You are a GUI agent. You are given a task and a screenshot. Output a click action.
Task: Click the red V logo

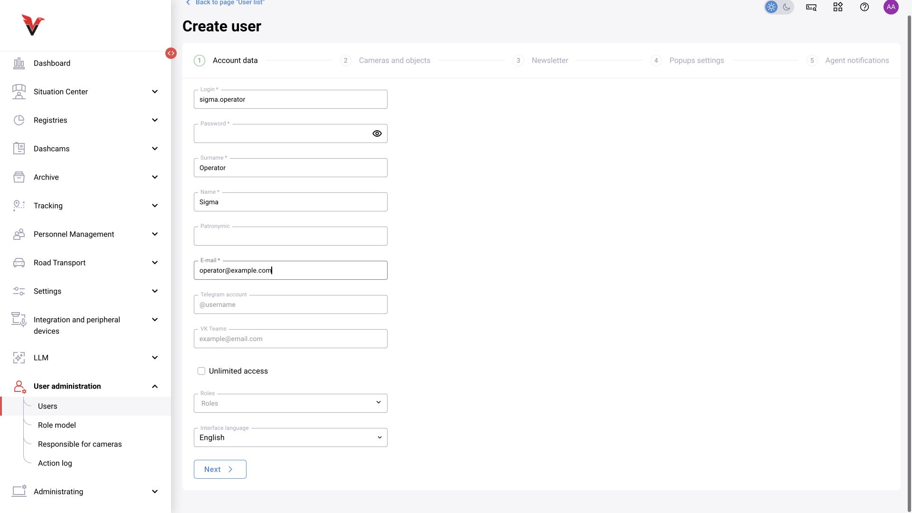click(33, 25)
